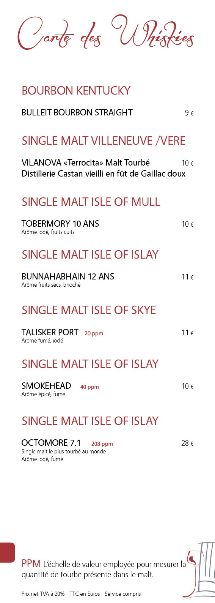Select SINGLE MALT ISLE OF MULL heading
The width and height of the screenshot is (215, 603).
(91, 202)
